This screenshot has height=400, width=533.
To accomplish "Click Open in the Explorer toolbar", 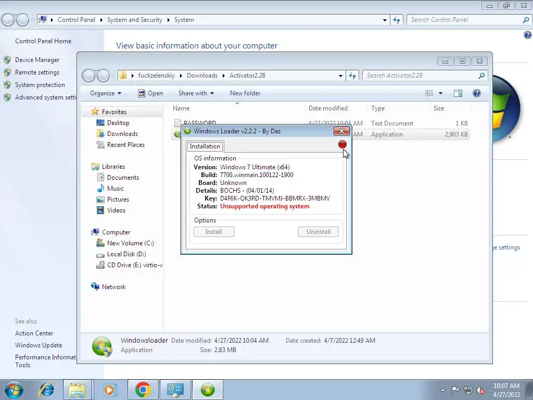I will point(150,93).
